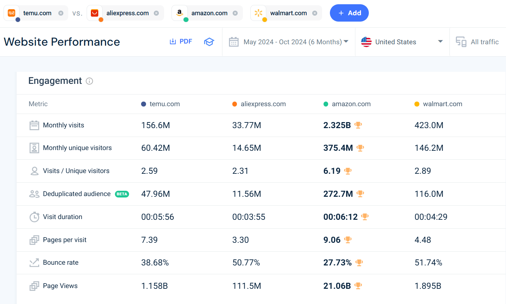506x304 pixels.
Task: Click the amazon.com column header
Action: coord(351,104)
